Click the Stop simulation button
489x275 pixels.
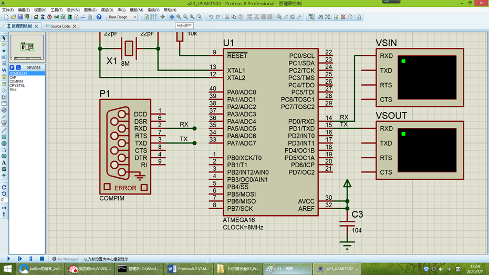click(42, 259)
